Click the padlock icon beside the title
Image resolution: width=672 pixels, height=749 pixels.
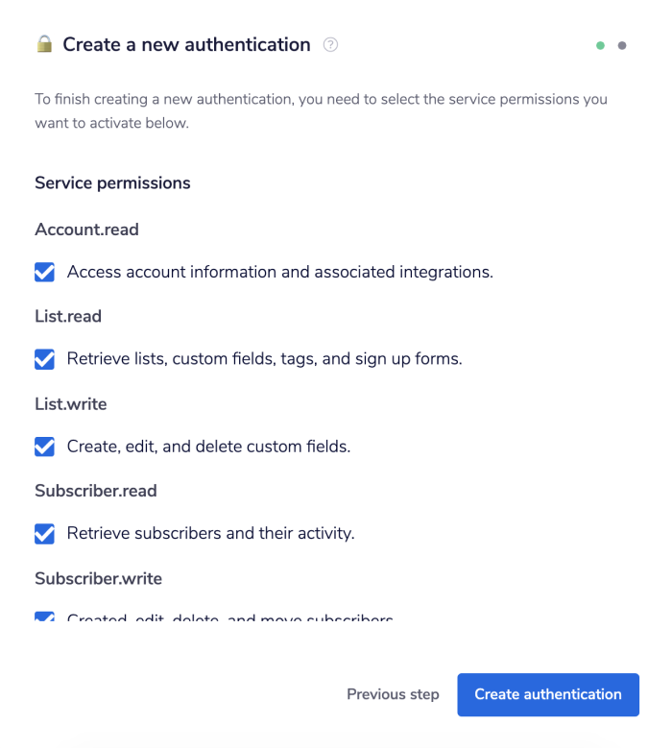[44, 44]
